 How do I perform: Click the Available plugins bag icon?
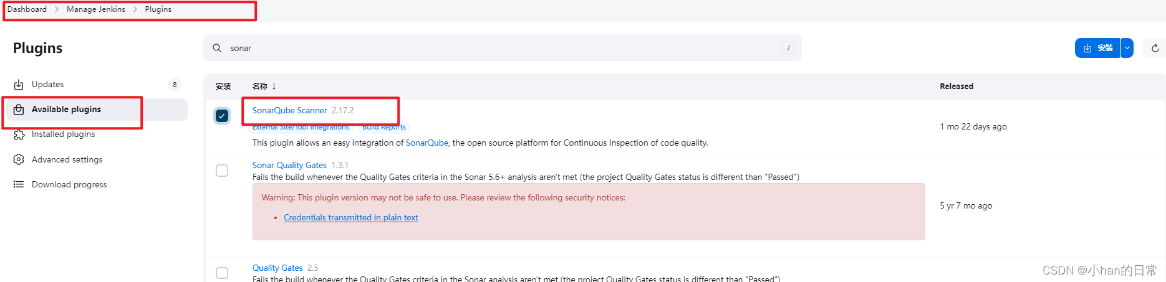coord(19,110)
